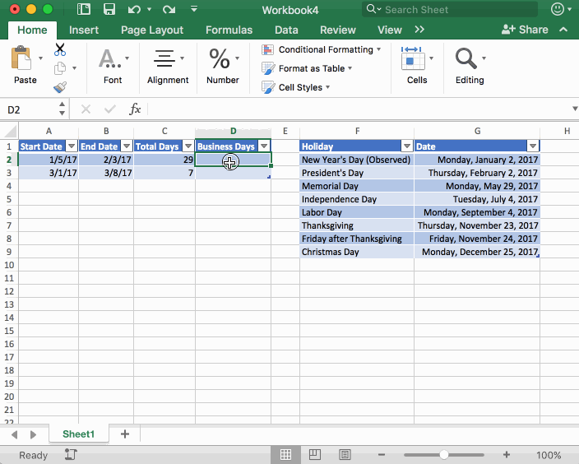The image size is (579, 464).
Task: Click the Redo arrow icon
Action: (x=169, y=9)
